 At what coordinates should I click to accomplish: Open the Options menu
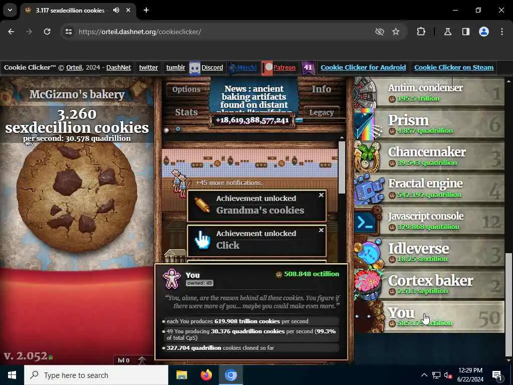pos(186,89)
